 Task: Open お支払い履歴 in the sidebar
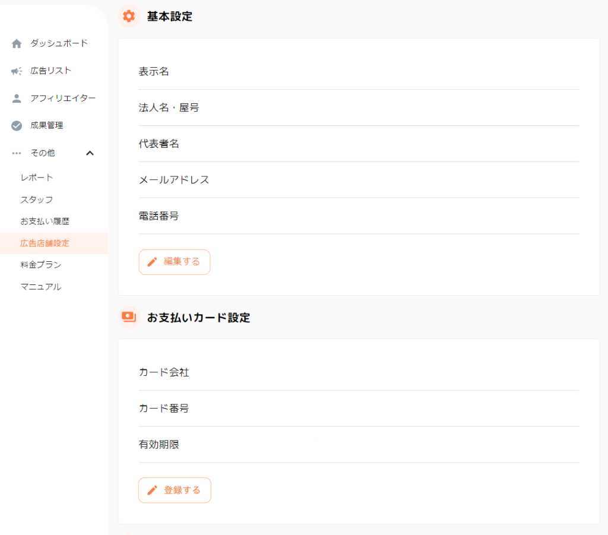[x=45, y=221]
